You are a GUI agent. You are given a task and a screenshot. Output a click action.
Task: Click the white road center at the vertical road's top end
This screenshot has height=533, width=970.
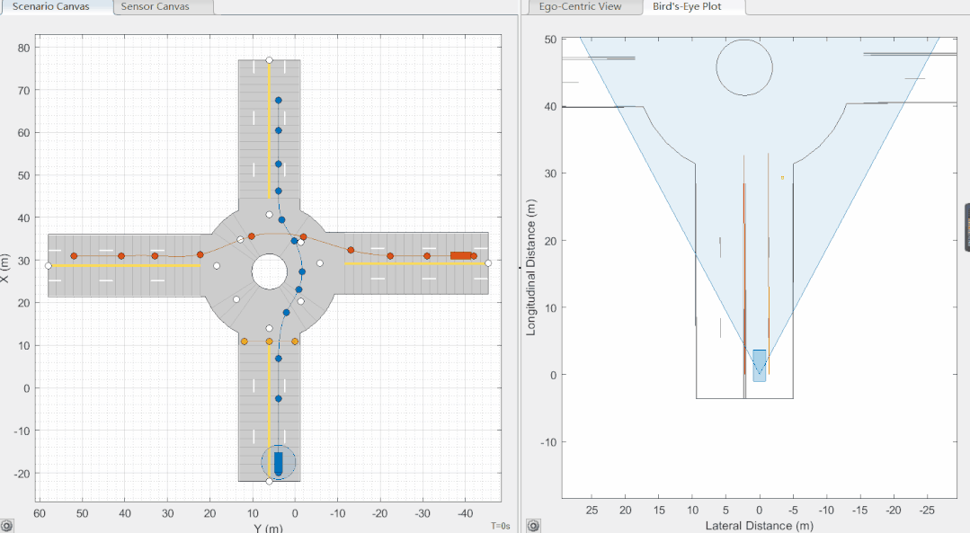point(269,60)
